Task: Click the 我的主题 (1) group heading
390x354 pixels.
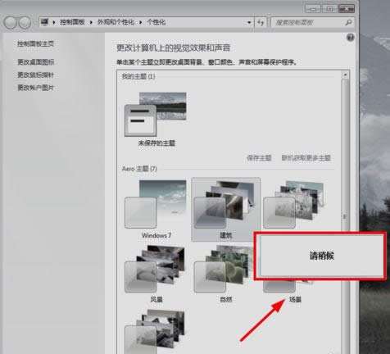Action: tap(138, 76)
